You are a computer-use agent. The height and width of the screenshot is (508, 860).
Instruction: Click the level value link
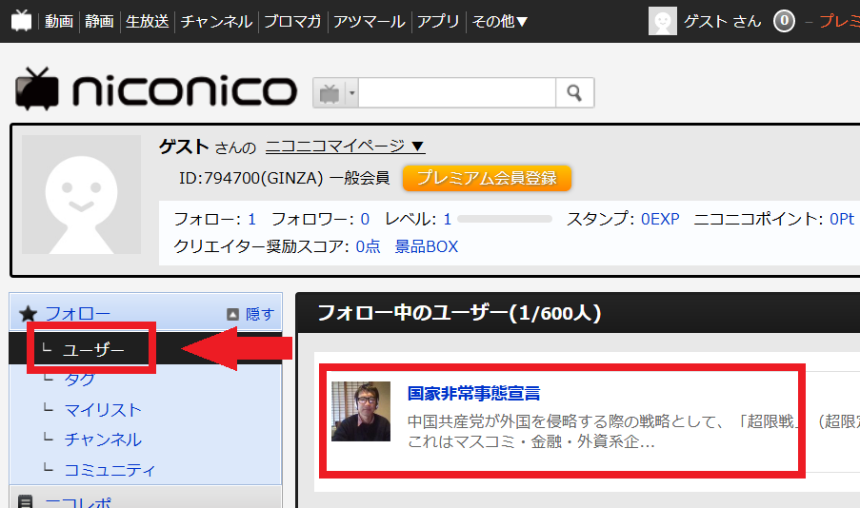click(x=447, y=219)
